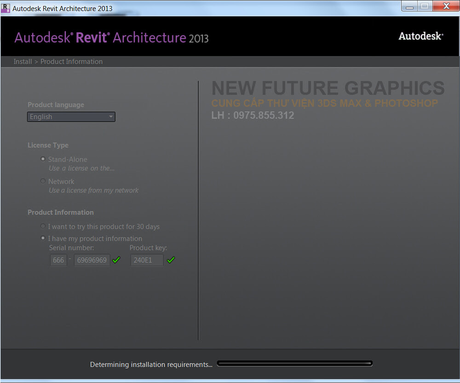Click the 'Product Information' section heading
Viewport: 460px width, 383px height.
[x=61, y=213]
